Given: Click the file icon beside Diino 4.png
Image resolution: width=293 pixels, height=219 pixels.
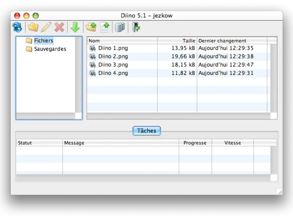Looking at the screenshot, I should click(93, 73).
